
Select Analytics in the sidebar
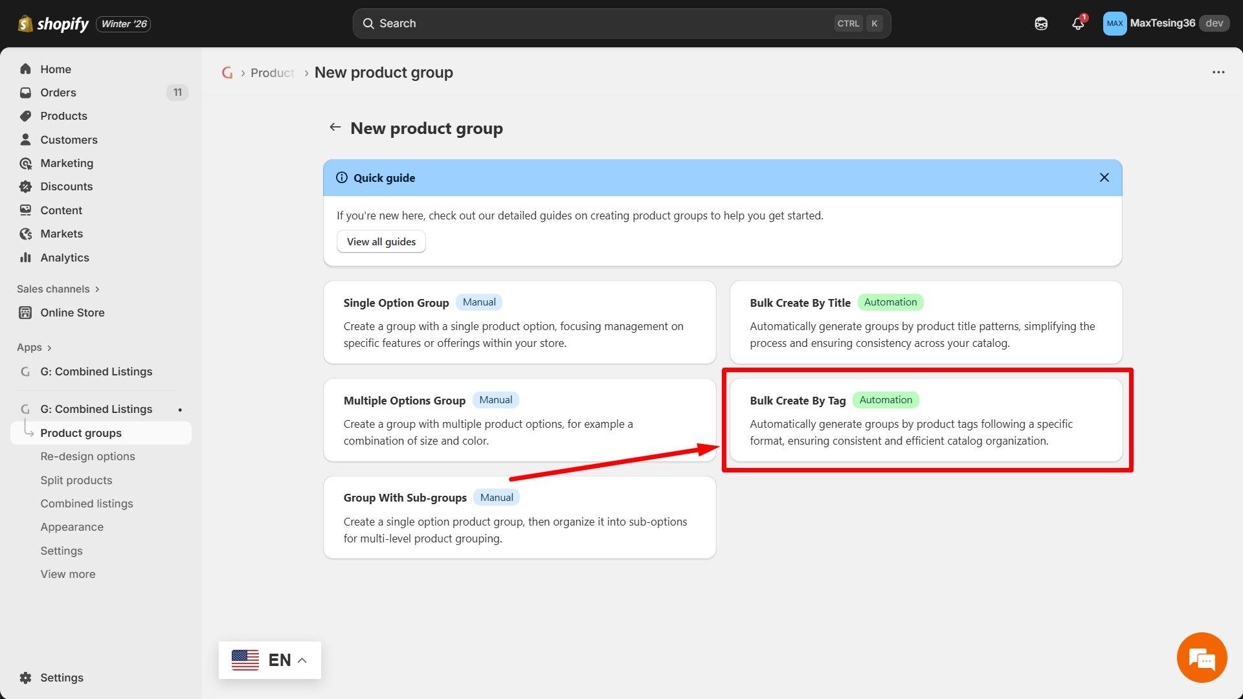point(65,258)
